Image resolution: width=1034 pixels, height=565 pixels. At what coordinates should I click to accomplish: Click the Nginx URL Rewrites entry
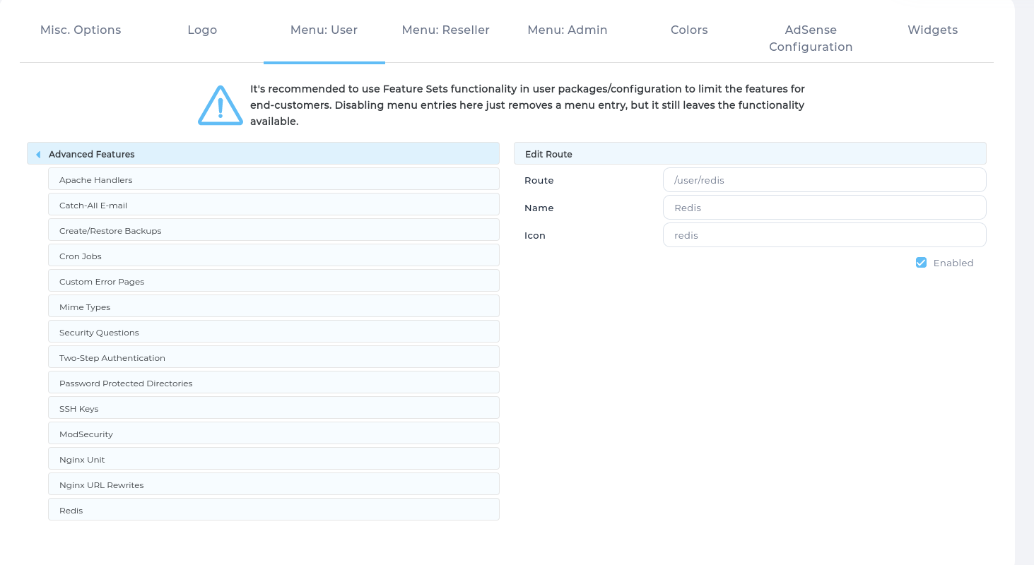tap(274, 485)
